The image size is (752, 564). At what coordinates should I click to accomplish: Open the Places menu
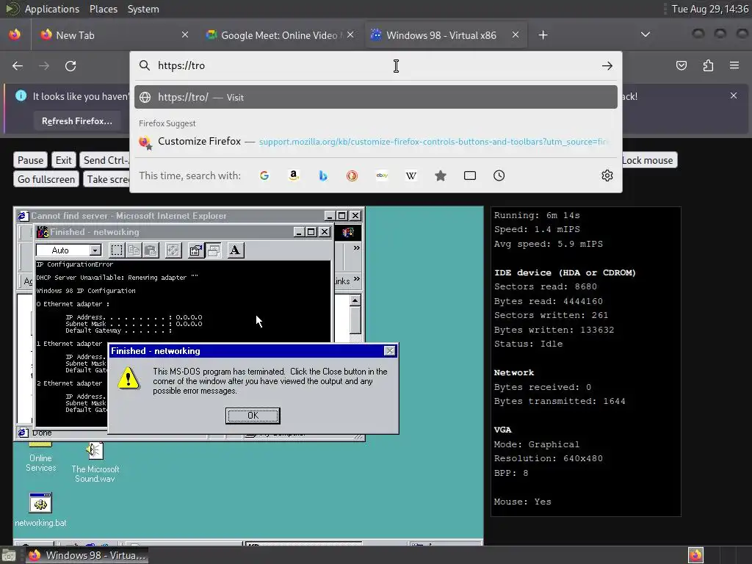103,9
